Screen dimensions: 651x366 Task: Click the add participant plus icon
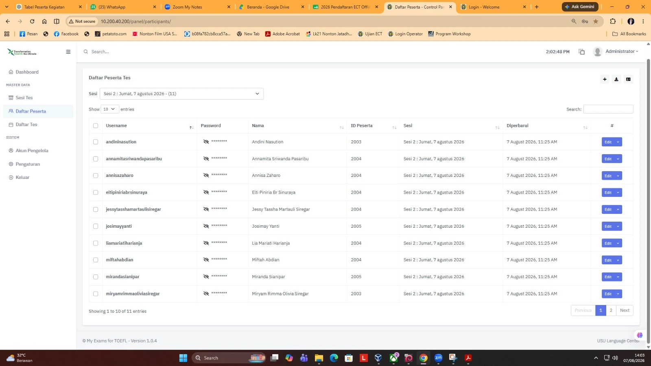point(605,79)
